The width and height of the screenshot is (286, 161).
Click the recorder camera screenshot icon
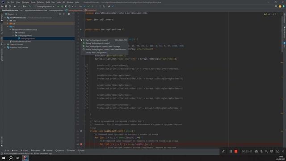click(256, 151)
